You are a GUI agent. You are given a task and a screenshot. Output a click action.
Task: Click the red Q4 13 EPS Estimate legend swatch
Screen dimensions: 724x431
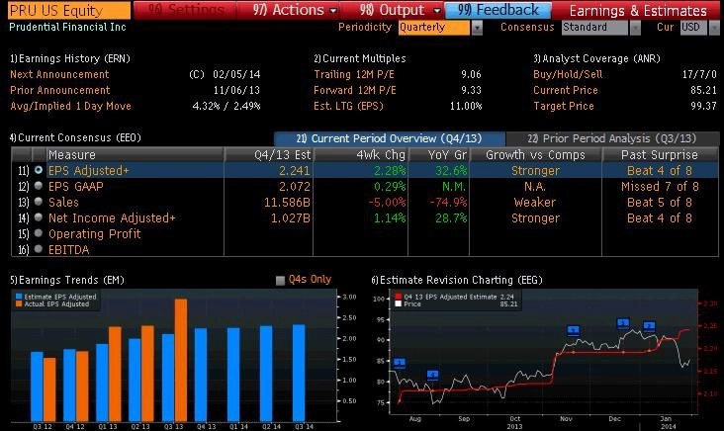coord(398,297)
